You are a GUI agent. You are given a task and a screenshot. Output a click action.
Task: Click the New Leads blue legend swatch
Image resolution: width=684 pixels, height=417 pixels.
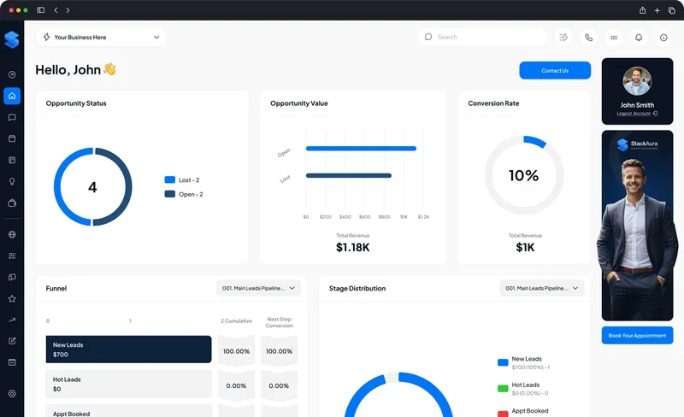tap(503, 362)
